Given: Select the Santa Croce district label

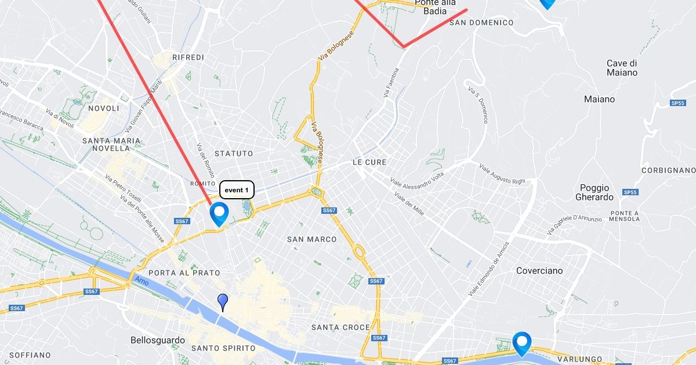Looking at the screenshot, I should [340, 327].
